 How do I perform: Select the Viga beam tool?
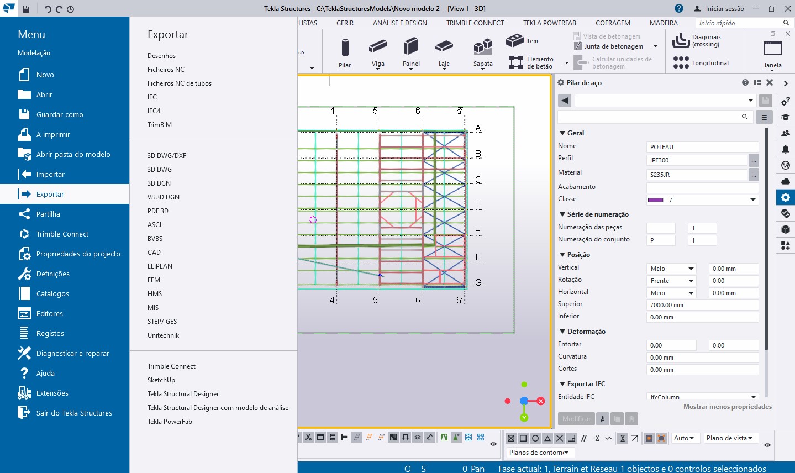tap(378, 52)
